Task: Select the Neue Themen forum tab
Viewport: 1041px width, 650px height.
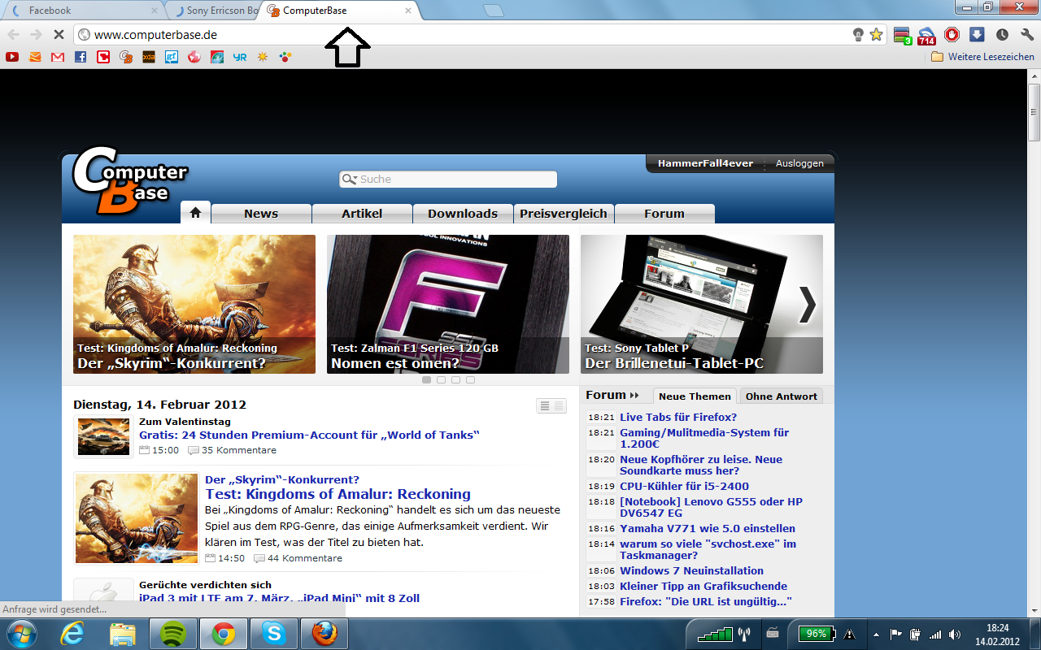Action: [695, 396]
